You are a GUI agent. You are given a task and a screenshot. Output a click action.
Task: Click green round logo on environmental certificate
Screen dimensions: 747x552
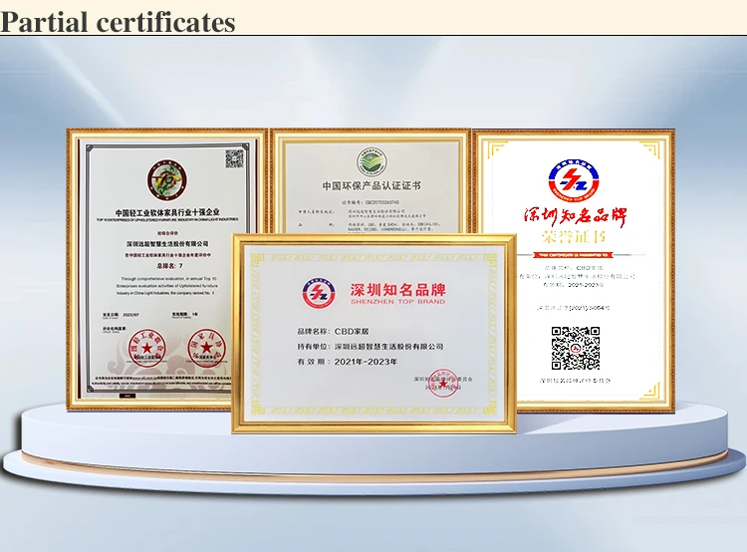click(372, 161)
